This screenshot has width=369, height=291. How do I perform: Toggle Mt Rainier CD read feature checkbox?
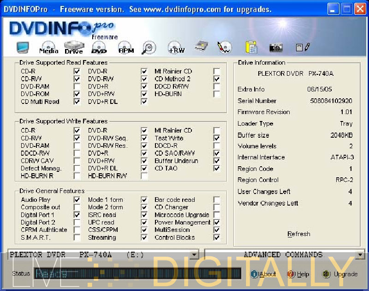click(x=216, y=72)
